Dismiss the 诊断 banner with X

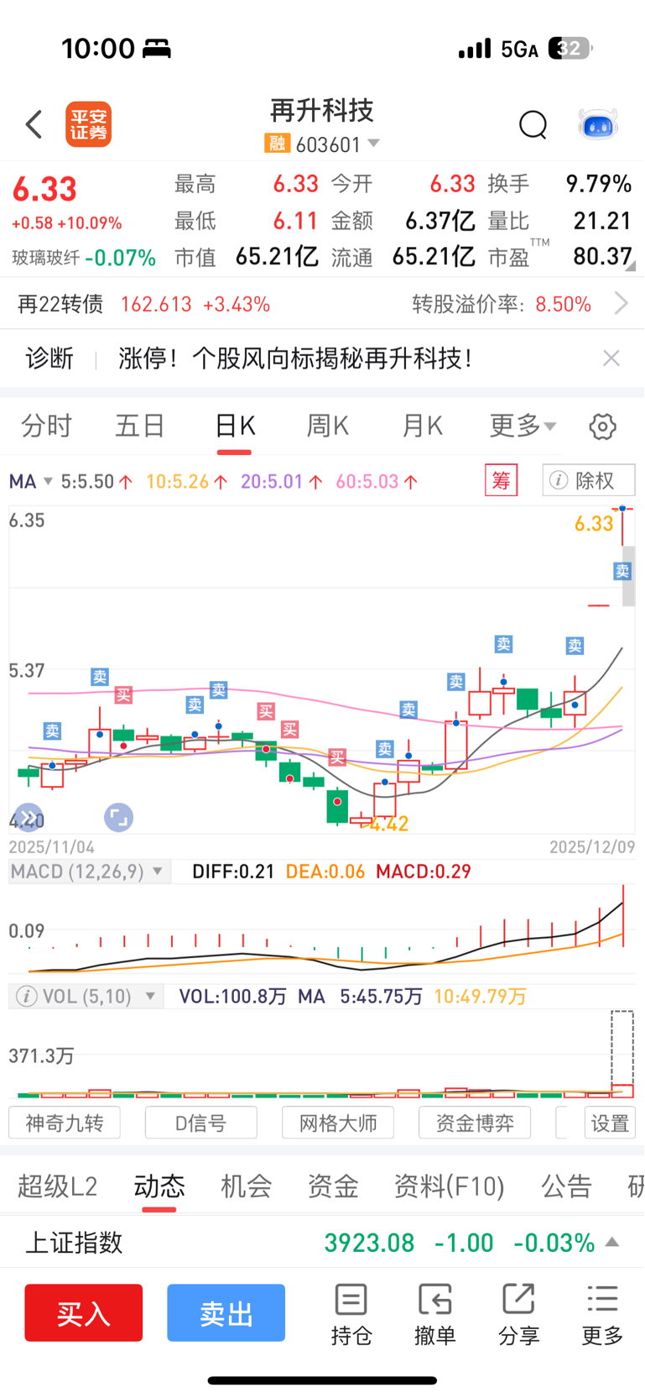611,359
